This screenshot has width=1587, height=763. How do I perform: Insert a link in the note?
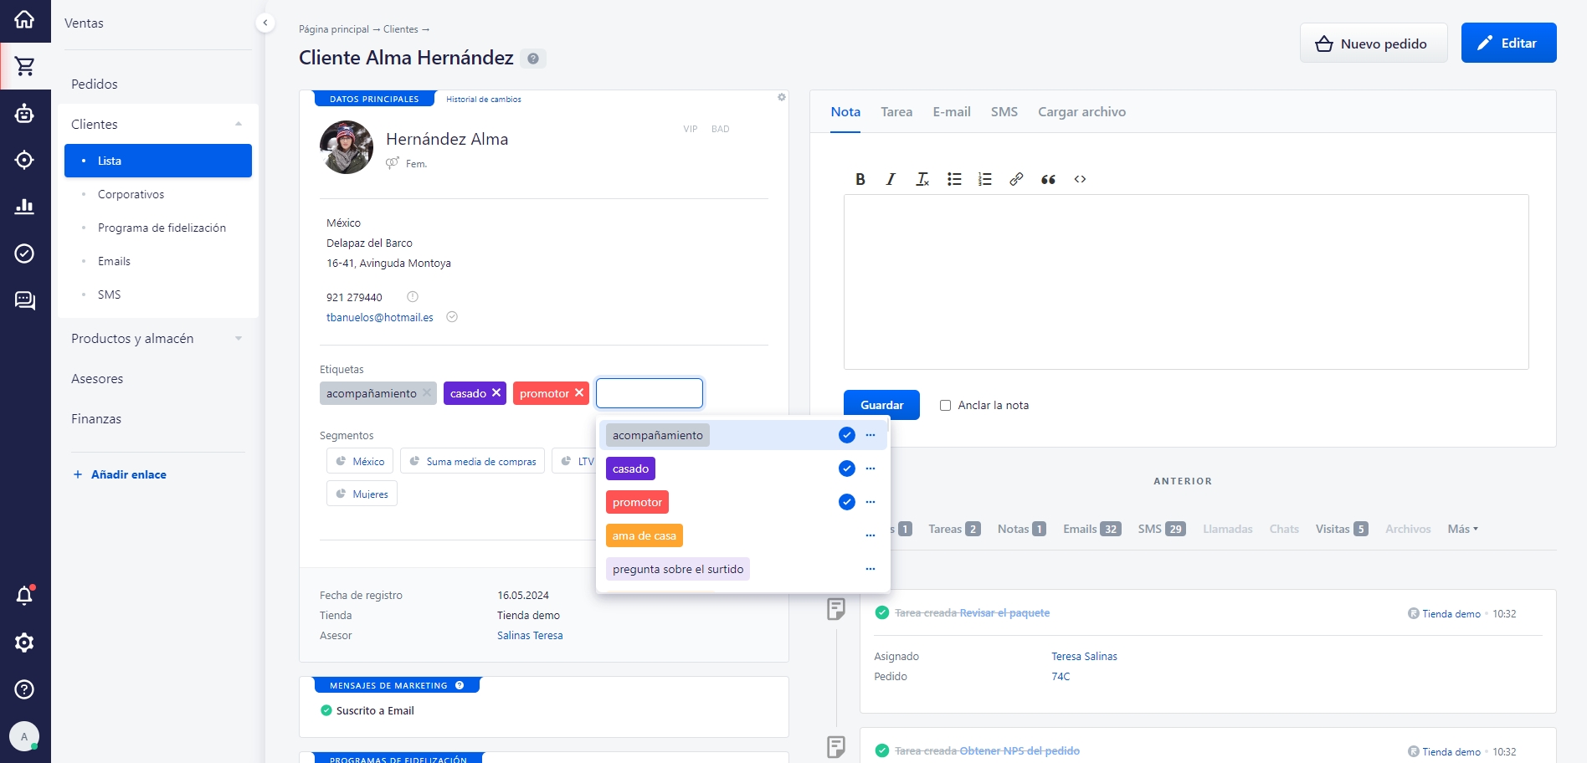click(1016, 179)
